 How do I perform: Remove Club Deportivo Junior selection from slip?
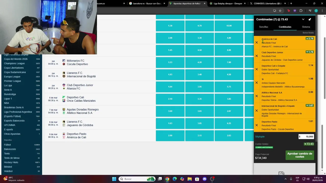tap(256, 56)
